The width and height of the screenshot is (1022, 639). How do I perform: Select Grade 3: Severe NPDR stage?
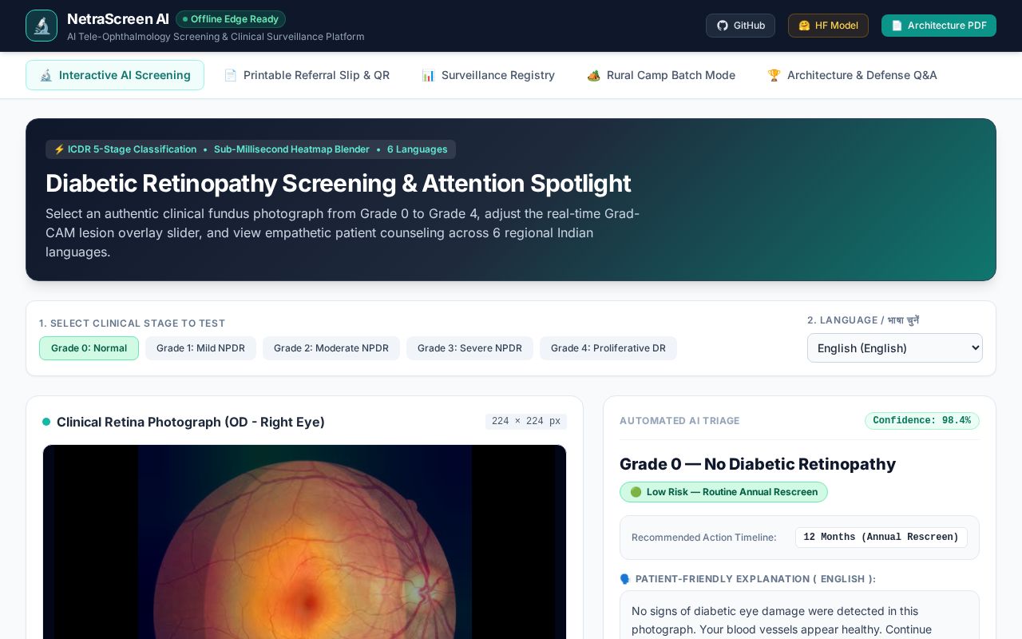[469, 348]
